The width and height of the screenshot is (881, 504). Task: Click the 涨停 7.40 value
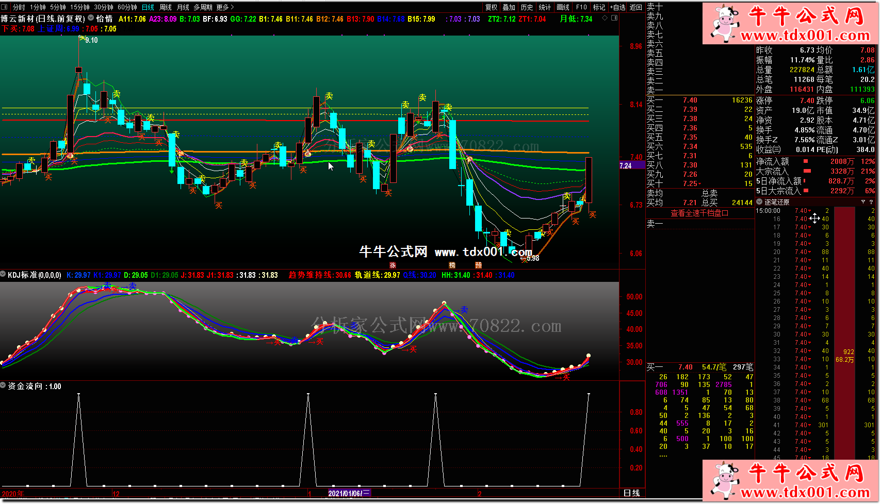click(x=807, y=100)
